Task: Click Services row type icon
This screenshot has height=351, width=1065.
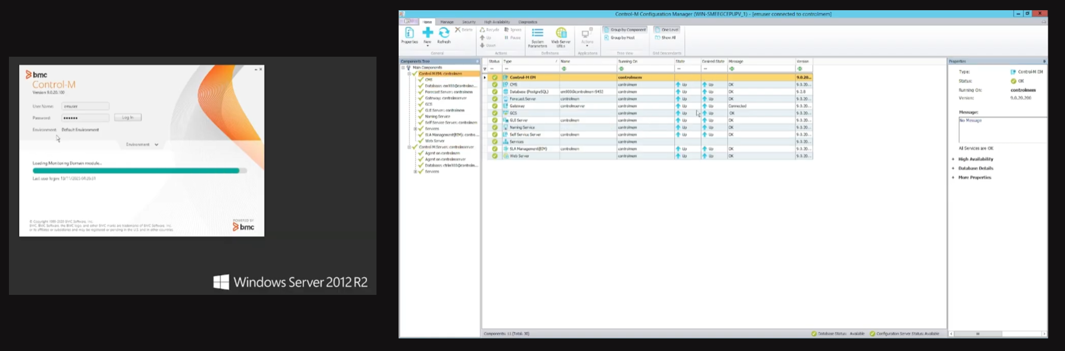Action: coord(506,141)
